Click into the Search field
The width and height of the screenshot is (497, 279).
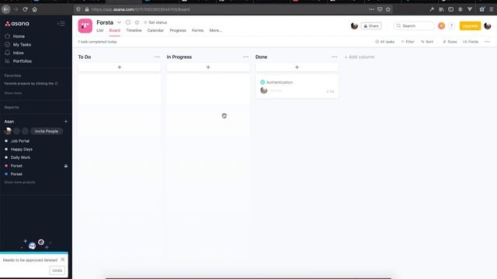[414, 26]
